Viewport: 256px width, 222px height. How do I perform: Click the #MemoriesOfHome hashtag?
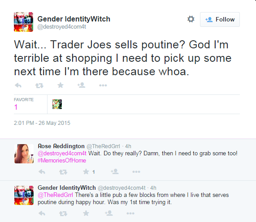[62, 161]
